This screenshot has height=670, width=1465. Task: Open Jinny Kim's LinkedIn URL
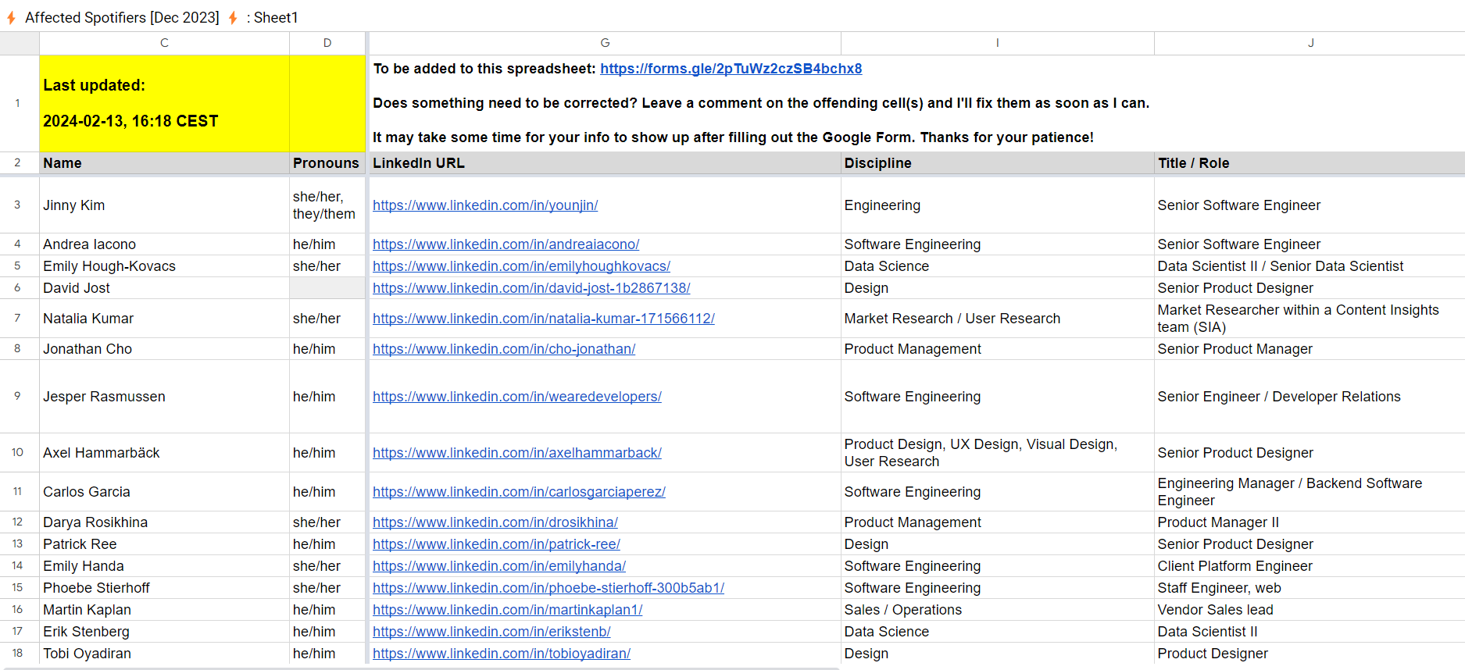(485, 205)
